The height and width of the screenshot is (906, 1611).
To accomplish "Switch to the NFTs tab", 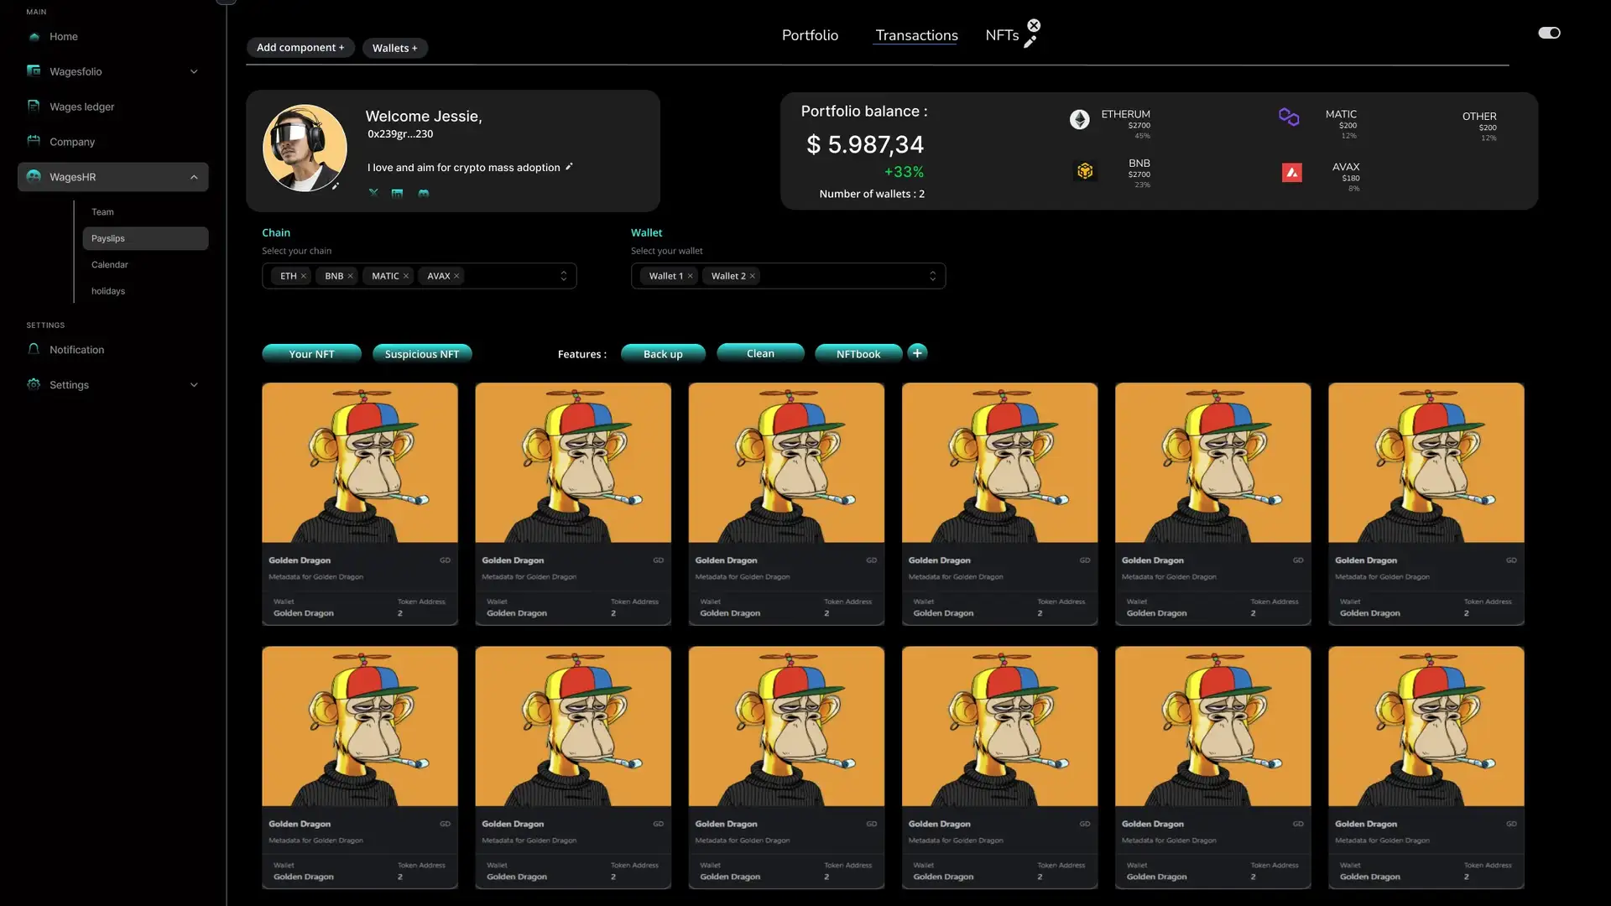I will coord(1002,35).
